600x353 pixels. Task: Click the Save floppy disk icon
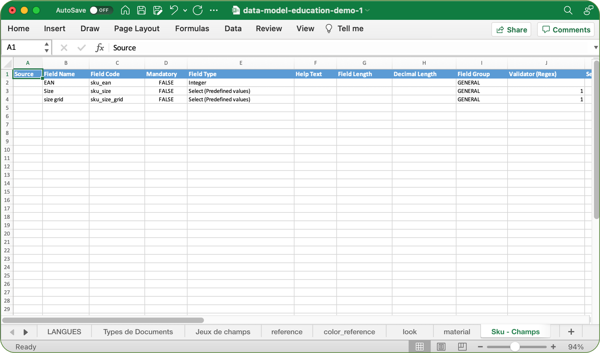tap(142, 10)
